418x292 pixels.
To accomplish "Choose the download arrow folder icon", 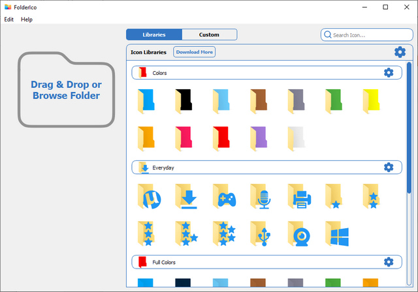I will point(187,196).
